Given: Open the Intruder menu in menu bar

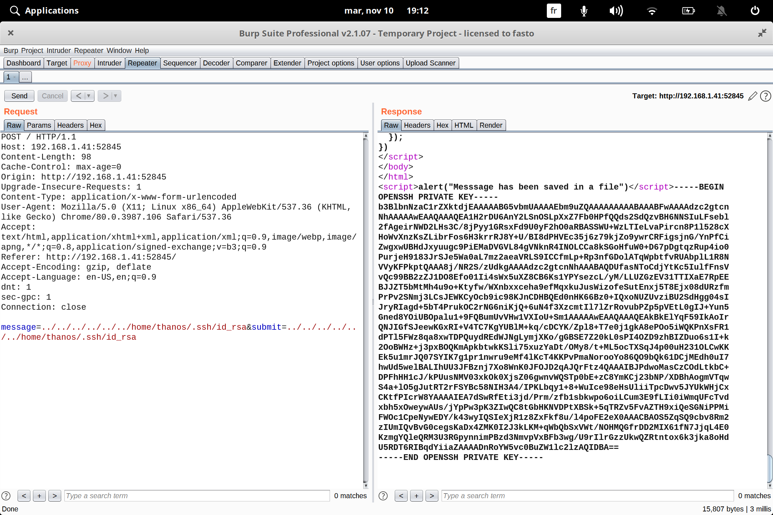Looking at the screenshot, I should pyautogui.click(x=59, y=50).
